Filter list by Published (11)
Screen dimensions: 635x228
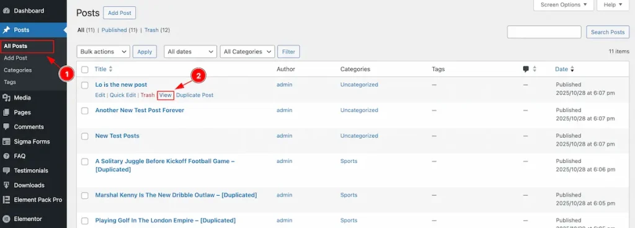point(120,30)
